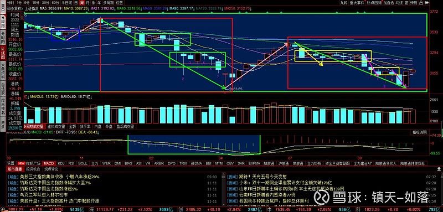The image size is (443, 212).
Task: Open 设置 beside the indicator tabs
Action: [x=11, y=163]
